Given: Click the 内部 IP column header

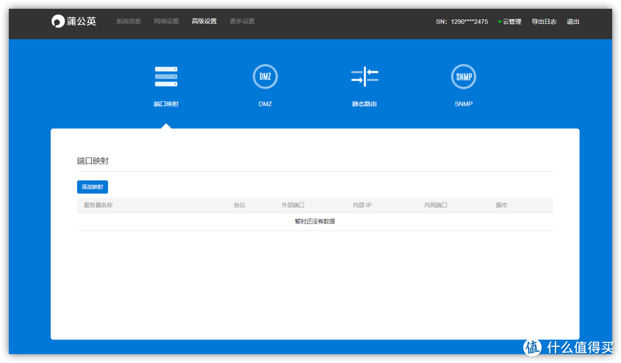Looking at the screenshot, I should (362, 205).
